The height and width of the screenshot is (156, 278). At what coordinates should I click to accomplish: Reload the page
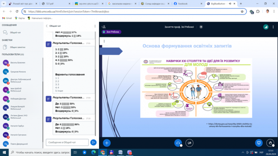[x=17, y=12]
